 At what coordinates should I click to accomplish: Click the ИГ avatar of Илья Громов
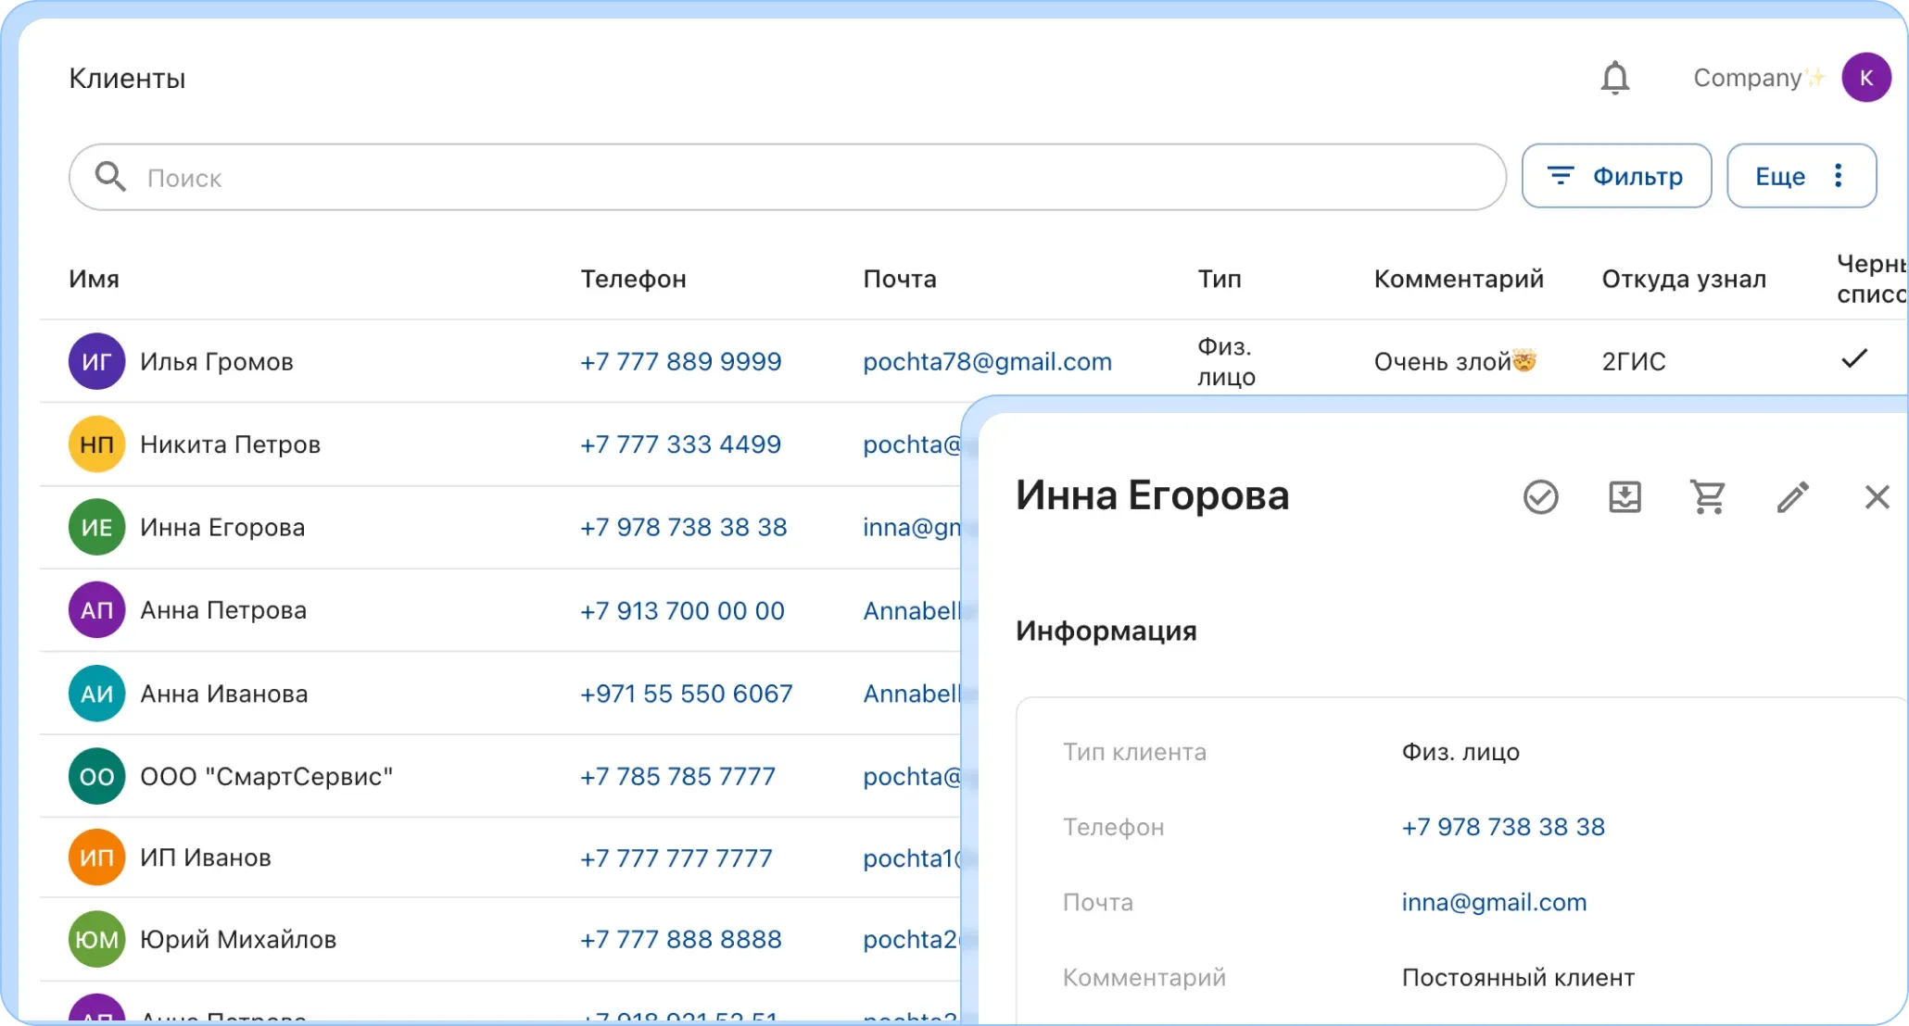click(96, 361)
